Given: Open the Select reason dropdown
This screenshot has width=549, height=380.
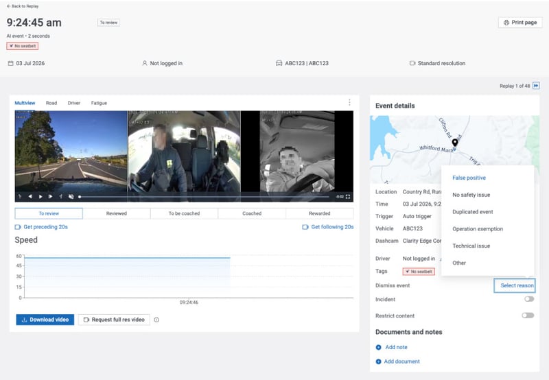Looking at the screenshot, I should click(x=515, y=285).
